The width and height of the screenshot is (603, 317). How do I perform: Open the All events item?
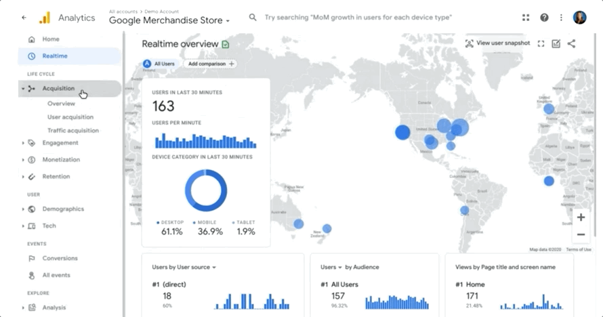[x=56, y=276]
